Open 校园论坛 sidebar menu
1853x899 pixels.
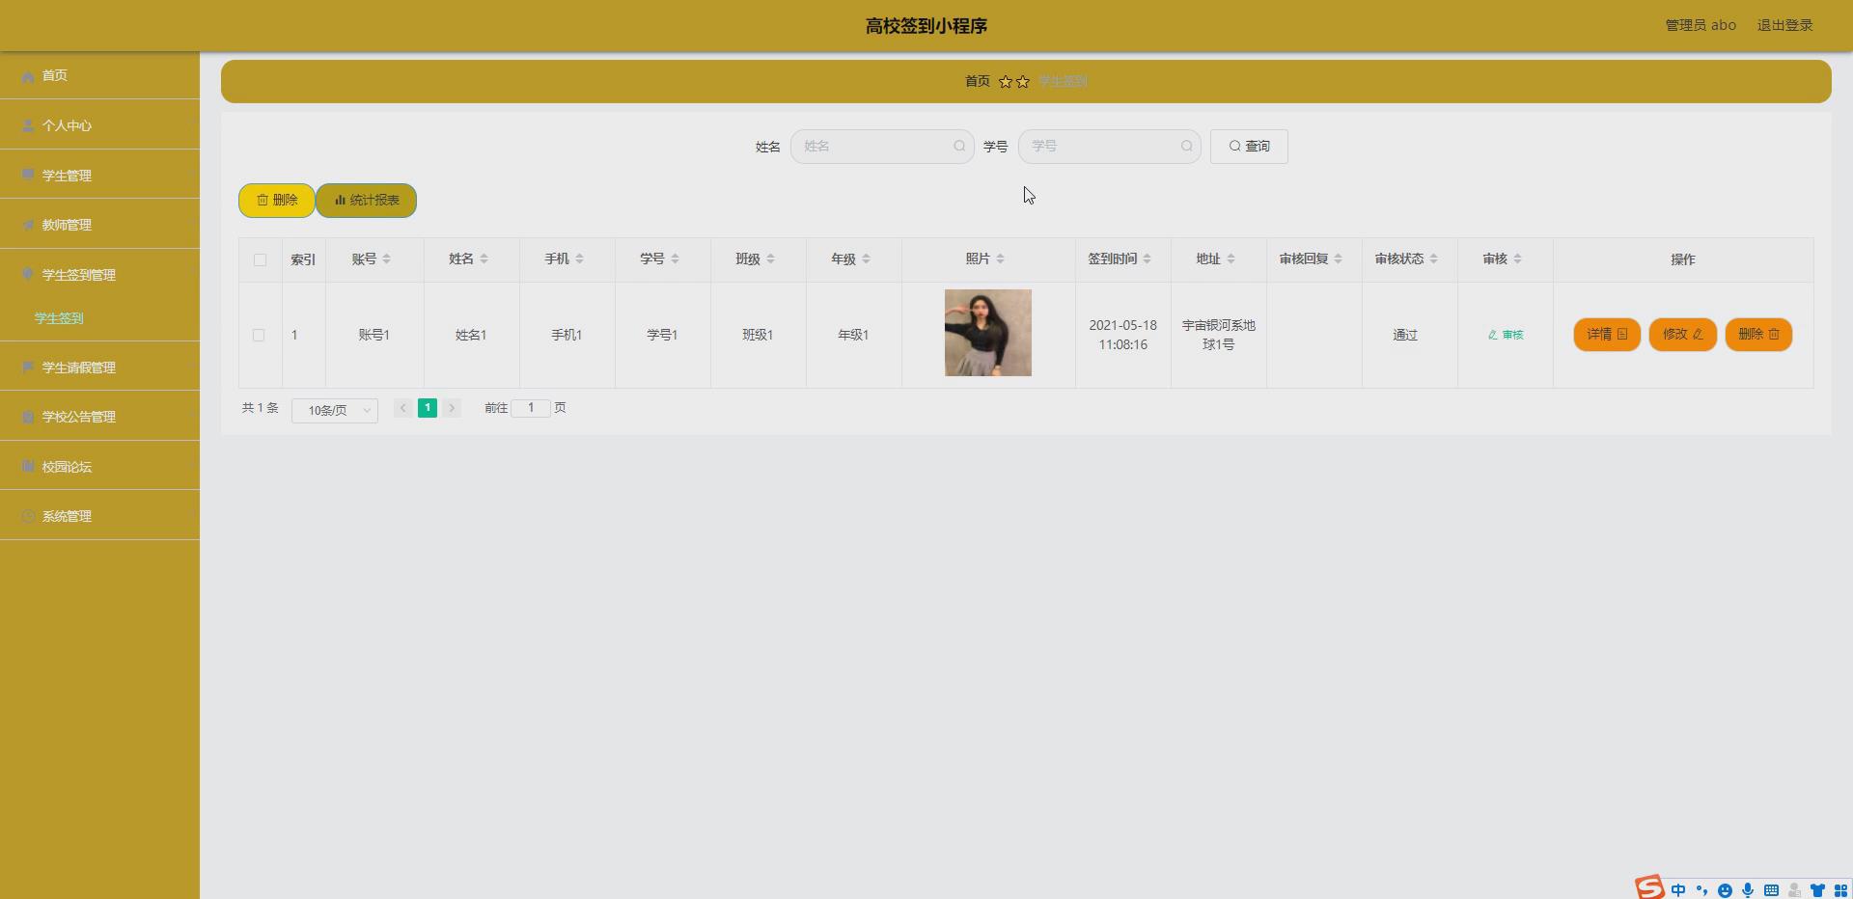pos(99,467)
